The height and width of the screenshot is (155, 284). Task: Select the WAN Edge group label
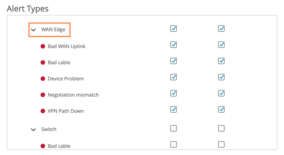pos(53,30)
